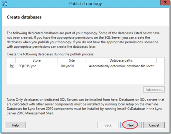The height and width of the screenshot is (134, 171).
Task: Click the Next button
Action: (x=131, y=125)
